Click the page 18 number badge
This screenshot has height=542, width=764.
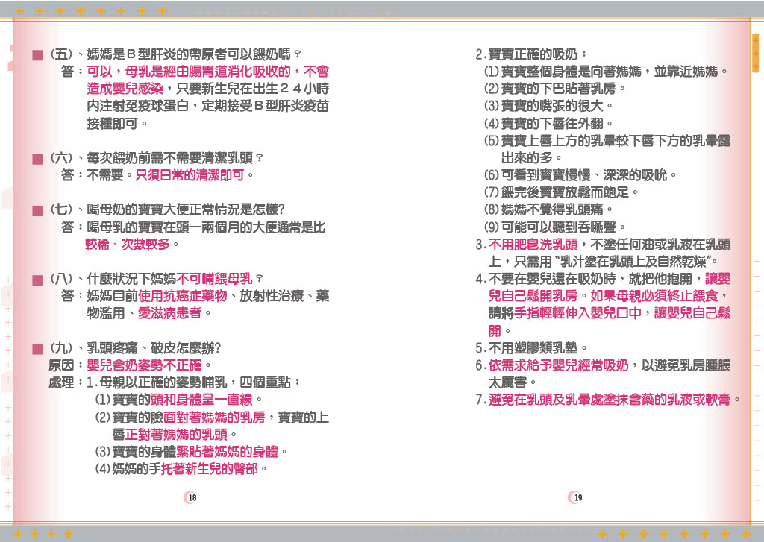192,497
